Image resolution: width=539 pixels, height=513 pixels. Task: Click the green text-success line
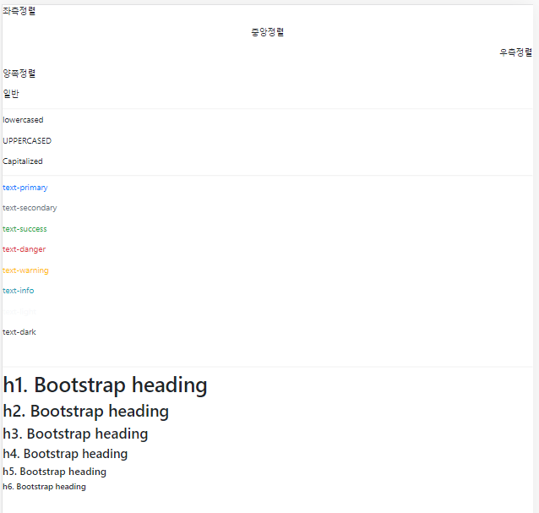(x=24, y=229)
